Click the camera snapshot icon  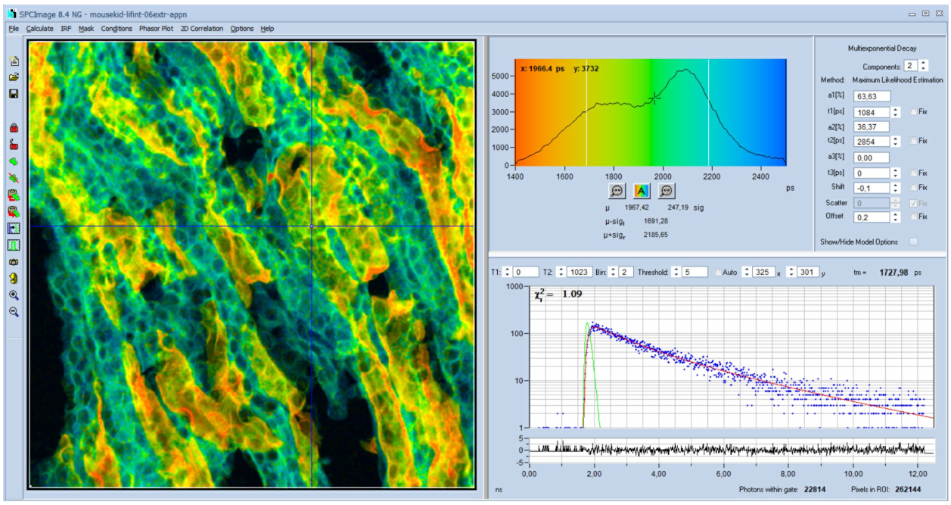pyautogui.click(x=14, y=261)
